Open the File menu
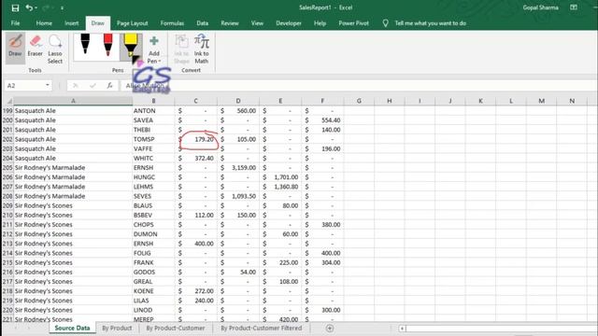The height and width of the screenshot is (336, 598). click(x=15, y=23)
